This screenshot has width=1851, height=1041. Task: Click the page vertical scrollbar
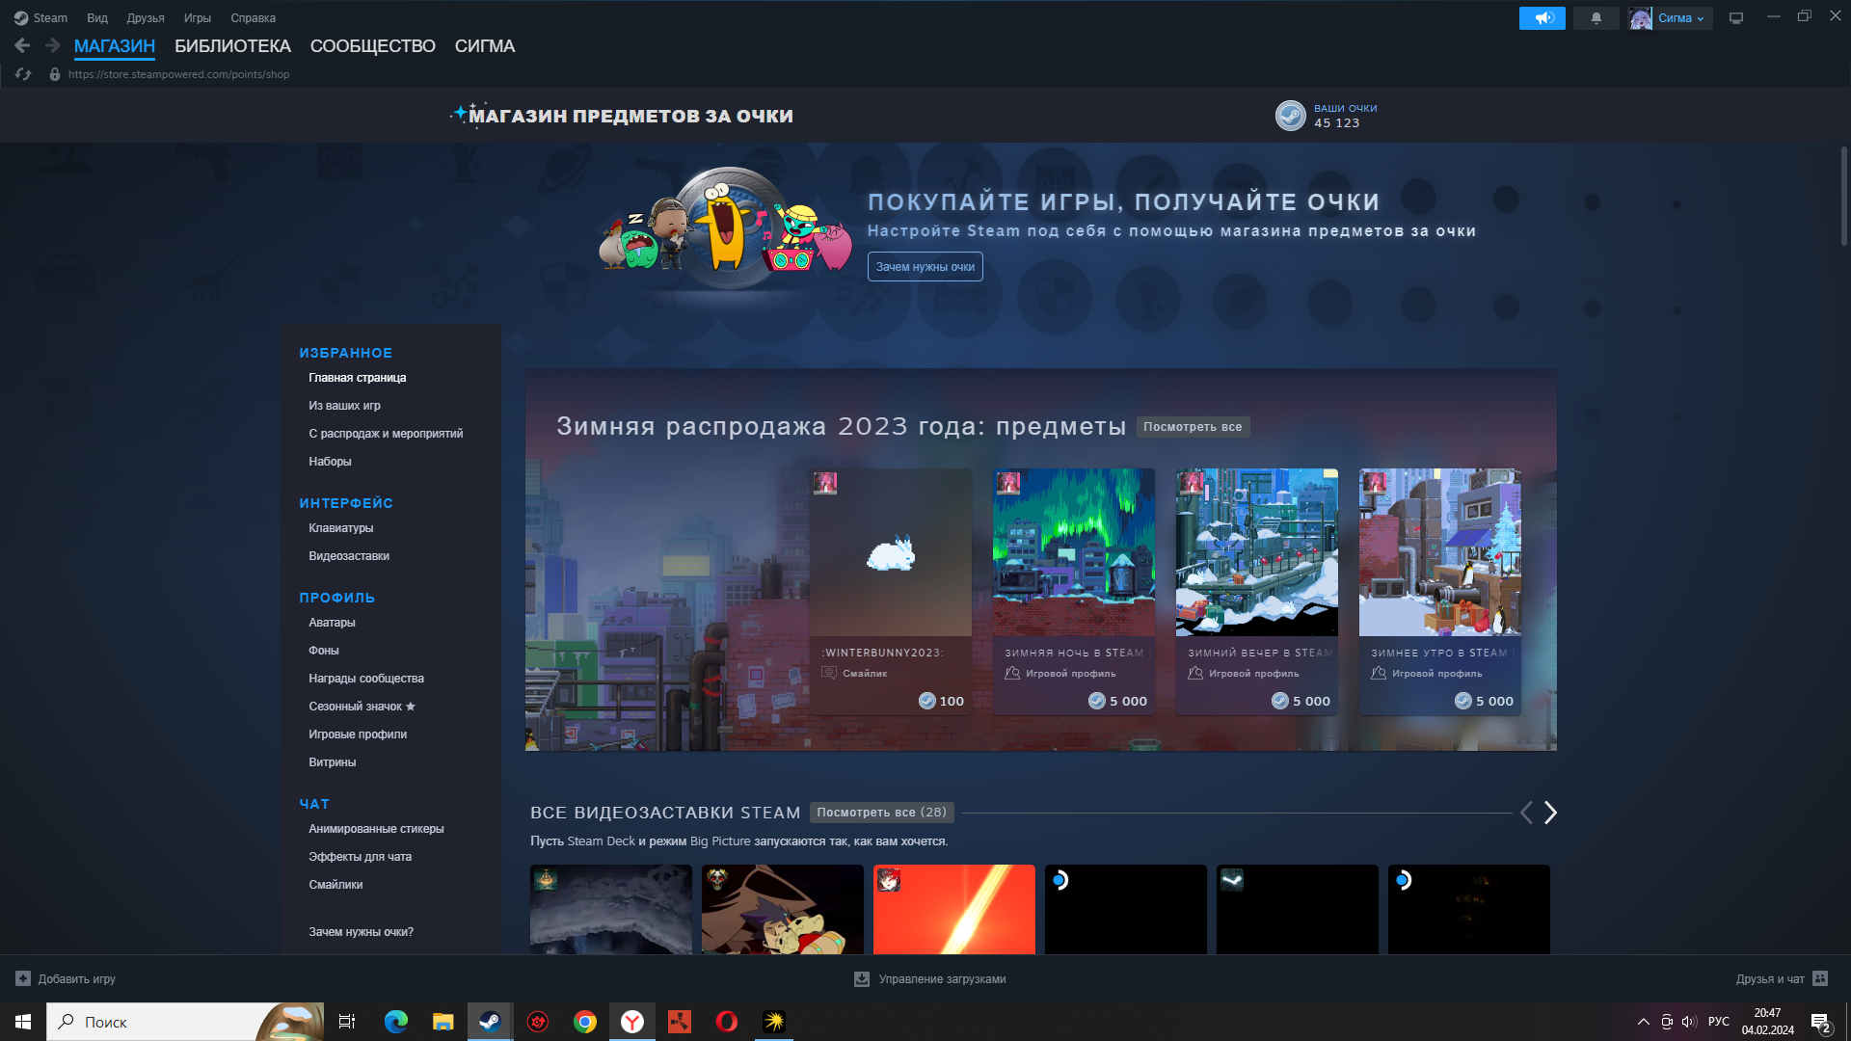tap(1844, 196)
